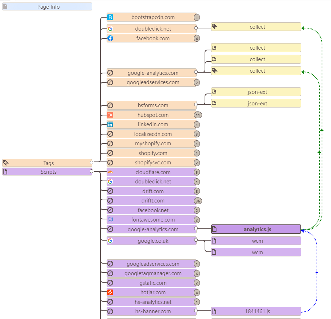Click the tag icon on the Tags node
The width and height of the screenshot is (331, 319).
point(5,163)
